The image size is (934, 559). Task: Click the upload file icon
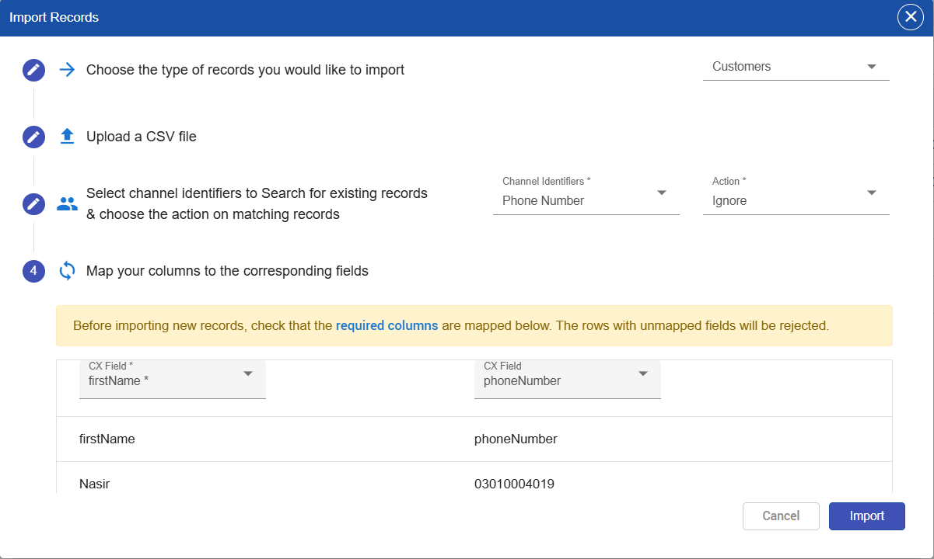coord(68,137)
